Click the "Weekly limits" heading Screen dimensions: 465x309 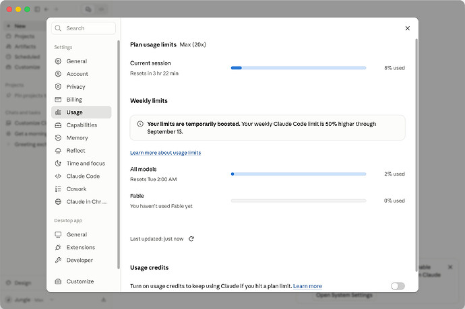[x=149, y=101]
